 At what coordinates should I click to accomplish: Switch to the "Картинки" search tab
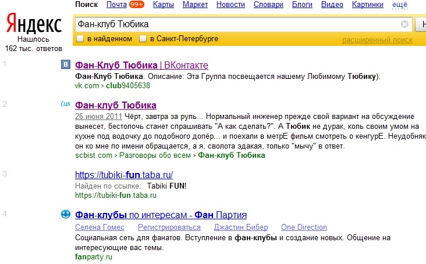(368, 5)
